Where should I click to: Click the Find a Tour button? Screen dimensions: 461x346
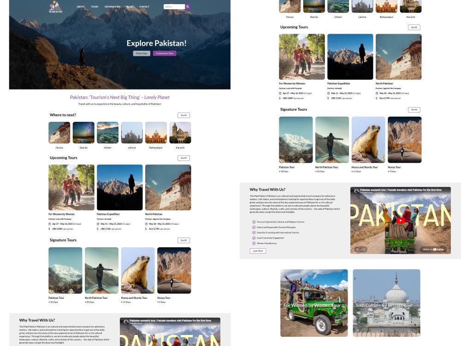pos(142,53)
